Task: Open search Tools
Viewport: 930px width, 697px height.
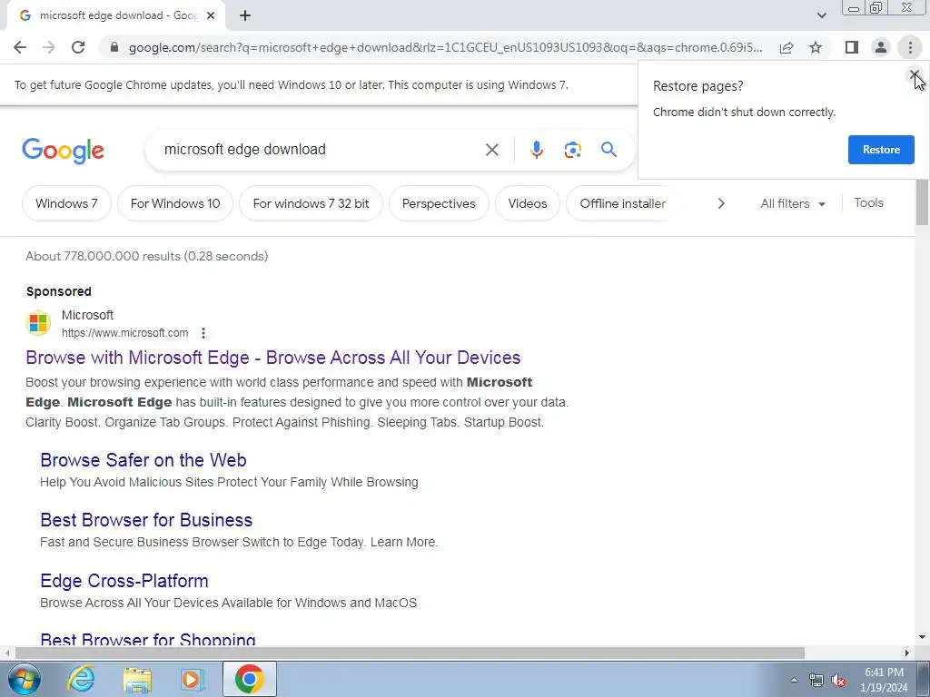Action: (x=868, y=202)
